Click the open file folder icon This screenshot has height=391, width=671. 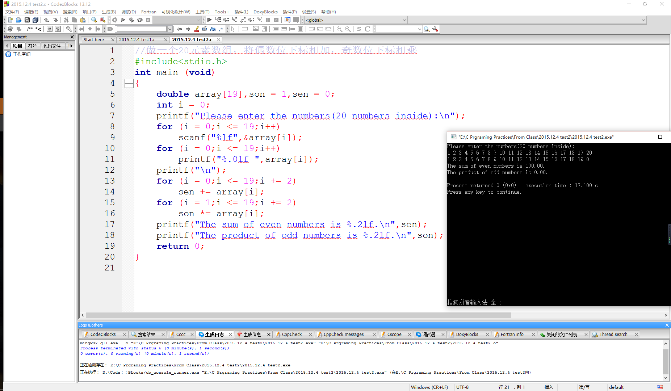(18, 20)
